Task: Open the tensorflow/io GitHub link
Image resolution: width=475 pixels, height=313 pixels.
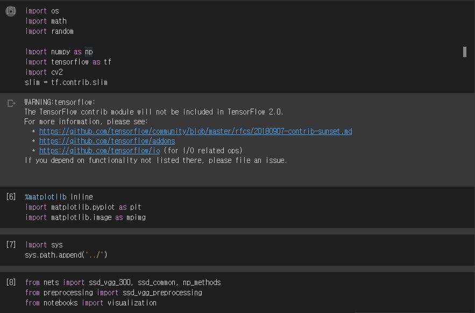Action: tap(100, 151)
